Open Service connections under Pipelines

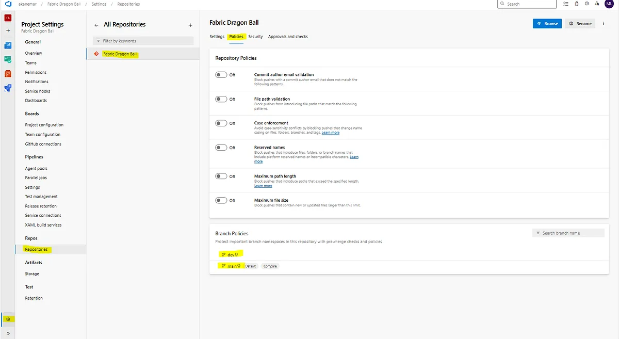tap(43, 216)
